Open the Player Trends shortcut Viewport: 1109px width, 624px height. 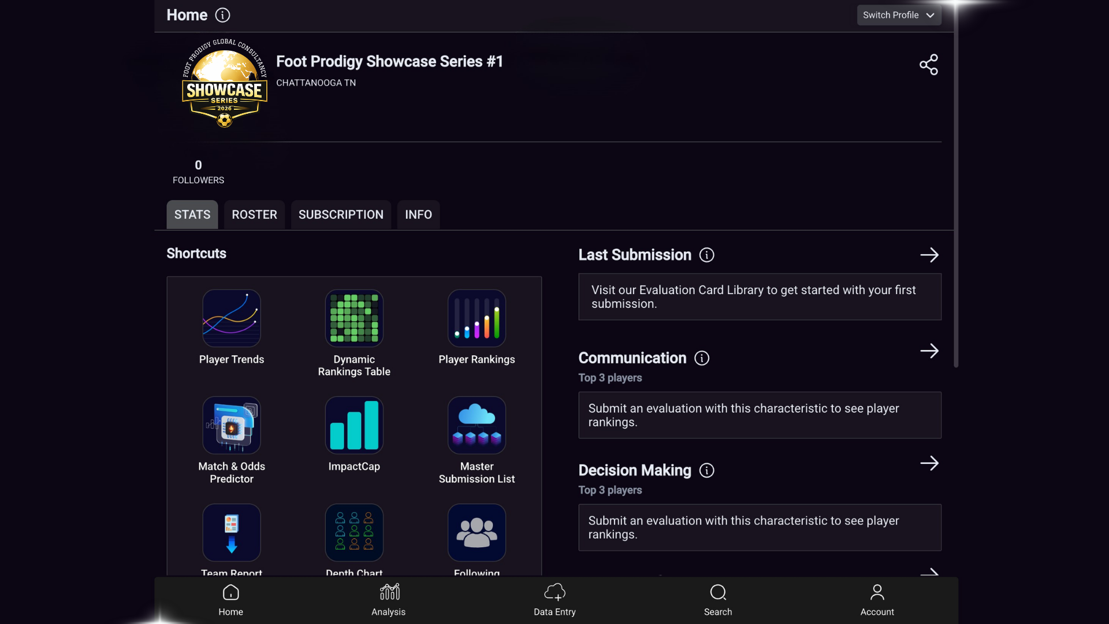tap(231, 318)
